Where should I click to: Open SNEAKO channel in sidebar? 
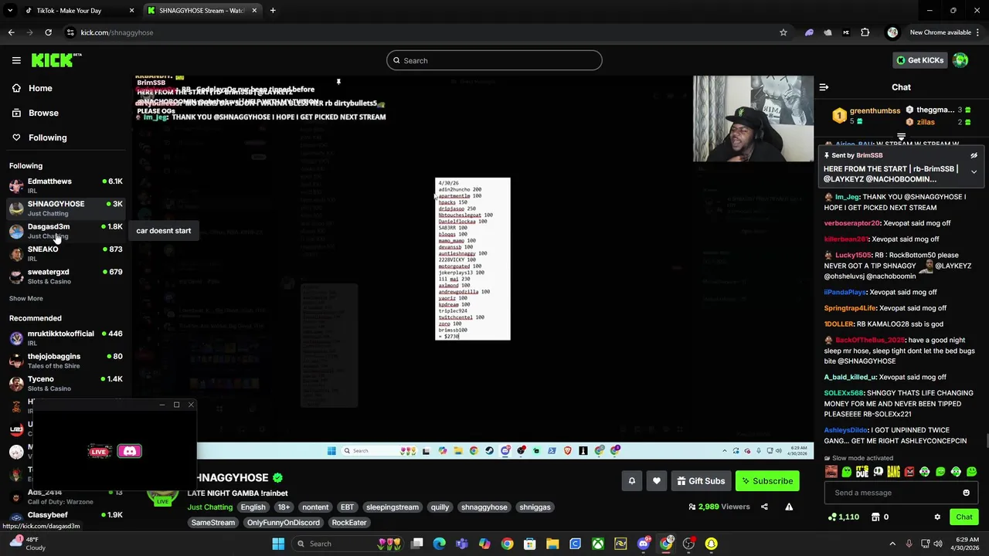(66, 253)
